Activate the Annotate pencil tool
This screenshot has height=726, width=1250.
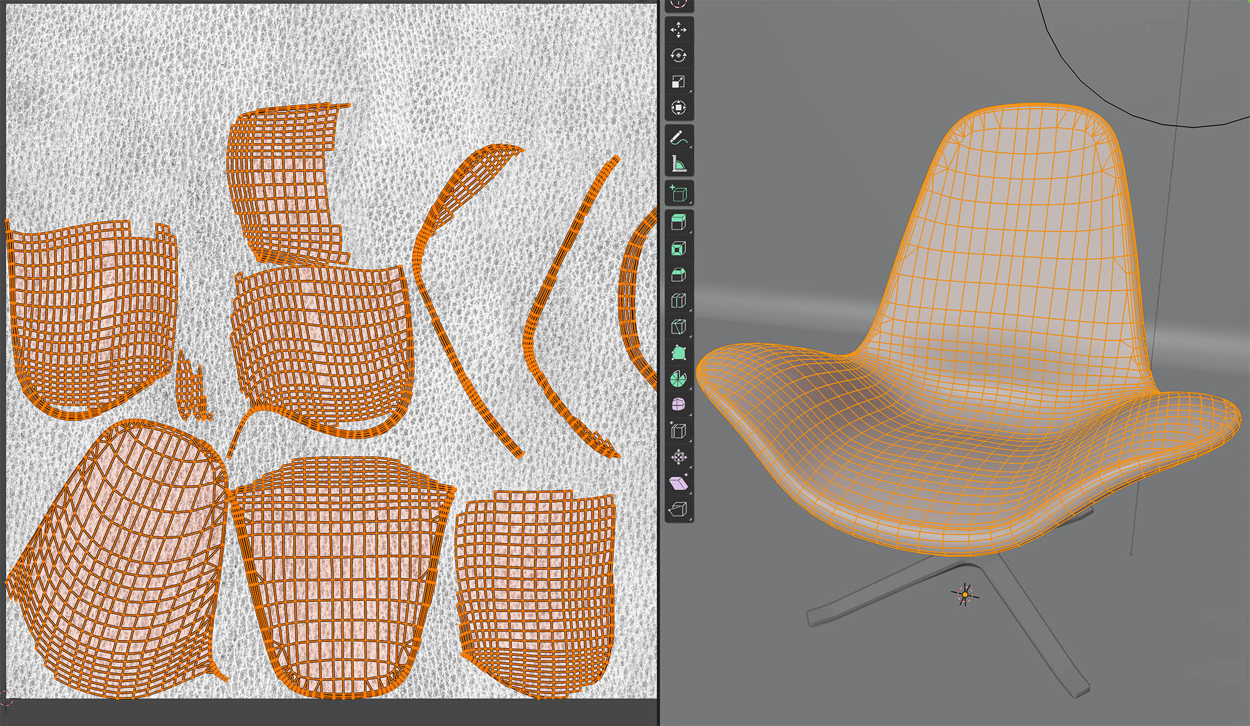pos(679,137)
